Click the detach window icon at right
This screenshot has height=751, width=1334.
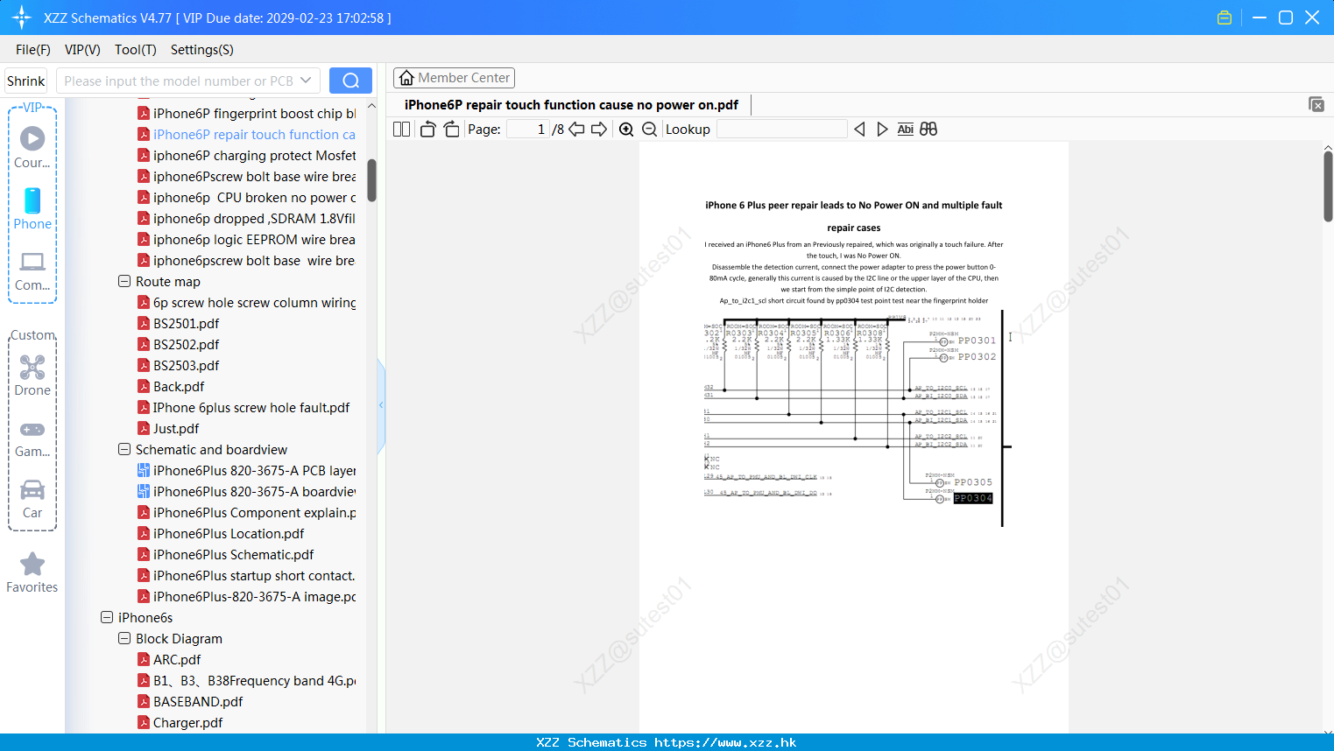click(1316, 104)
